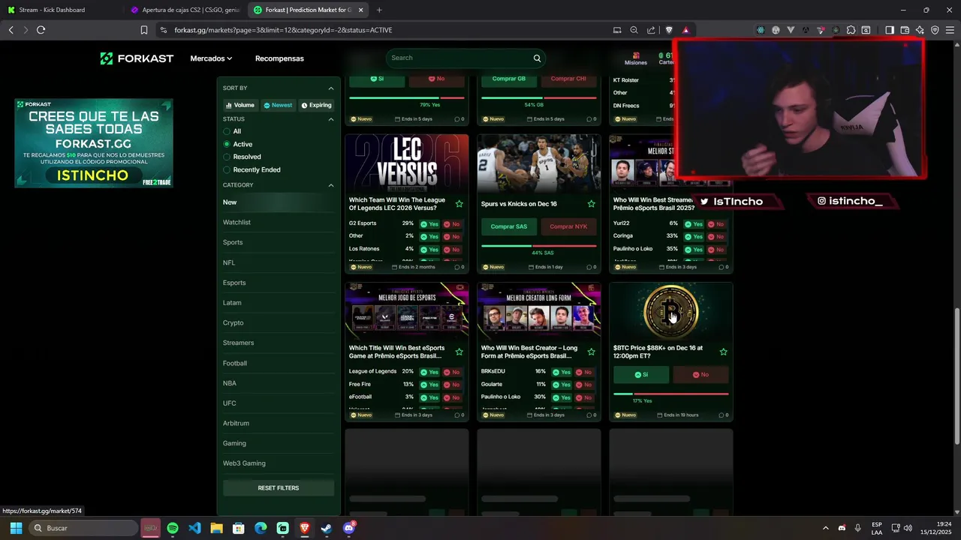
Task: Click Sí on the BTC price market
Action: click(x=641, y=374)
